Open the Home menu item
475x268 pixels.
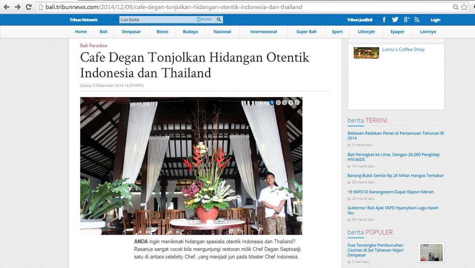(81, 32)
